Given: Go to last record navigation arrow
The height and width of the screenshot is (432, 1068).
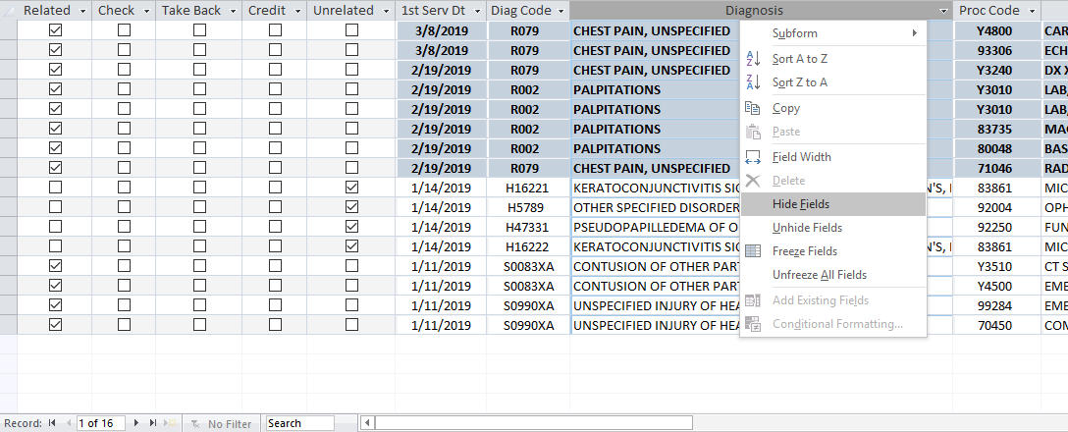Looking at the screenshot, I should coord(152,423).
